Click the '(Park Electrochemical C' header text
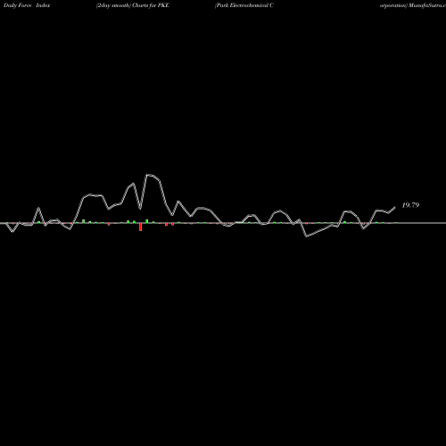Image resolution: width=446 pixels, height=446 pixels. click(x=244, y=5)
